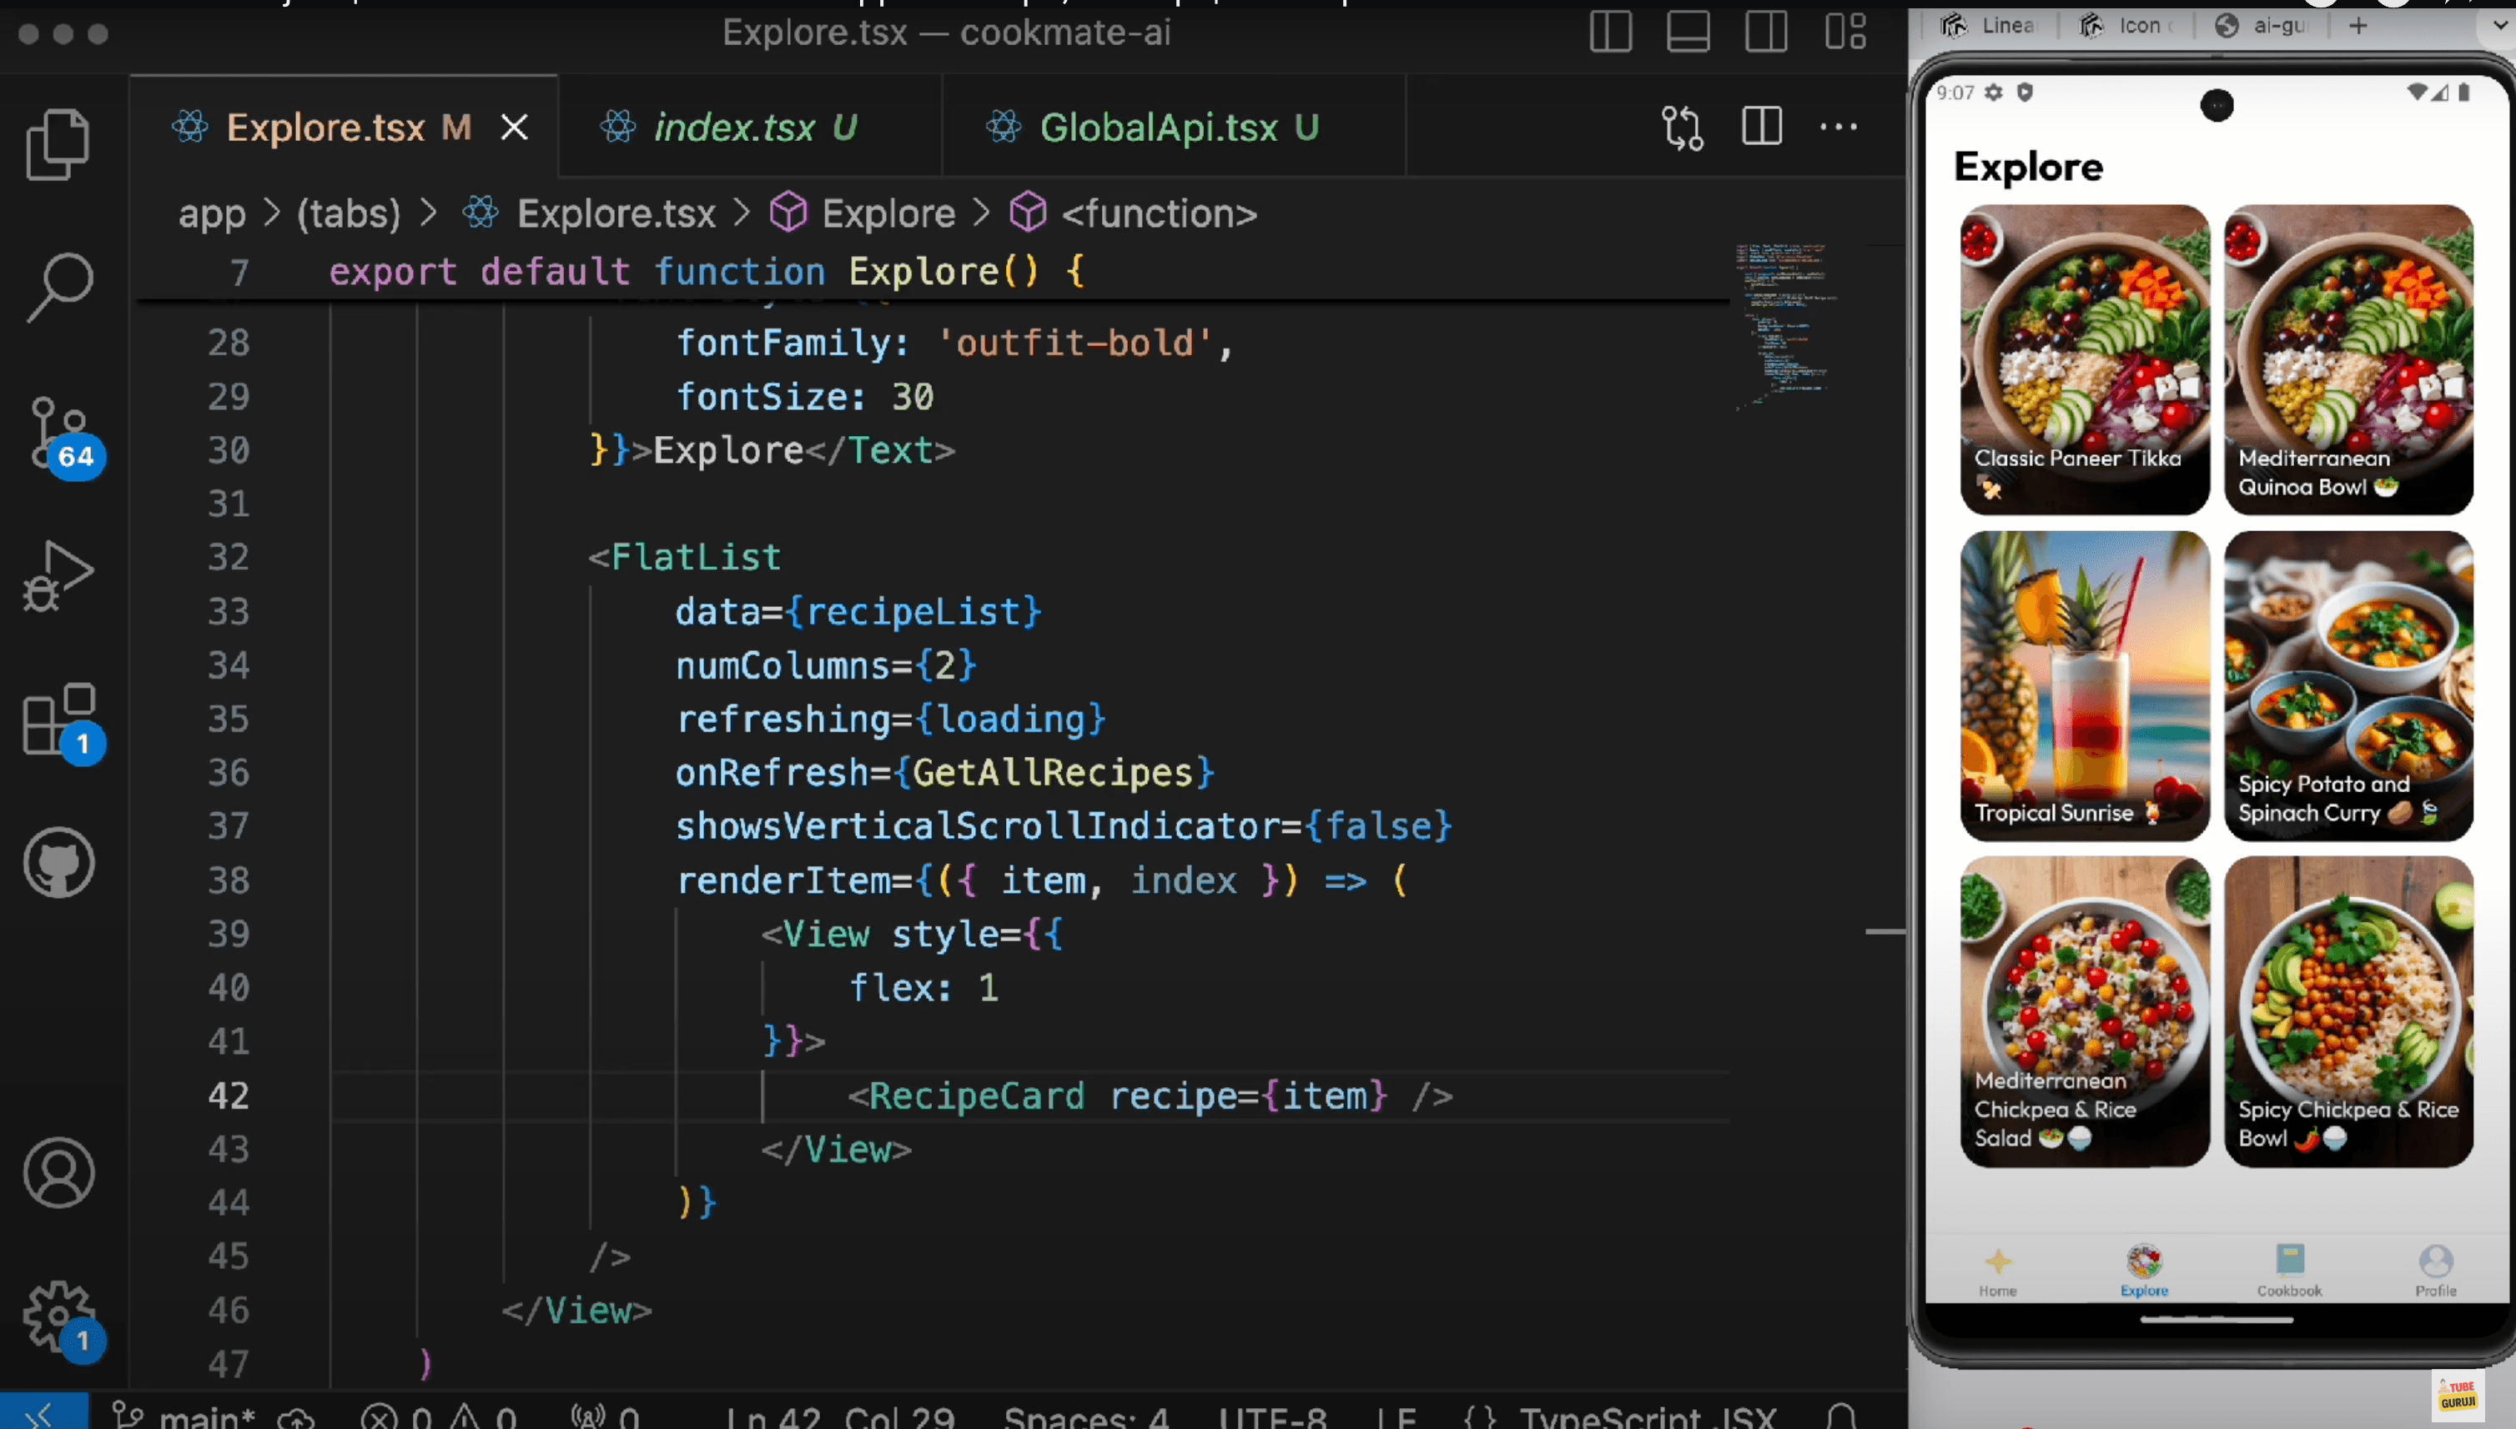
Task: Open the remote window indicator in status bar
Action: pyautogui.click(x=43, y=1413)
